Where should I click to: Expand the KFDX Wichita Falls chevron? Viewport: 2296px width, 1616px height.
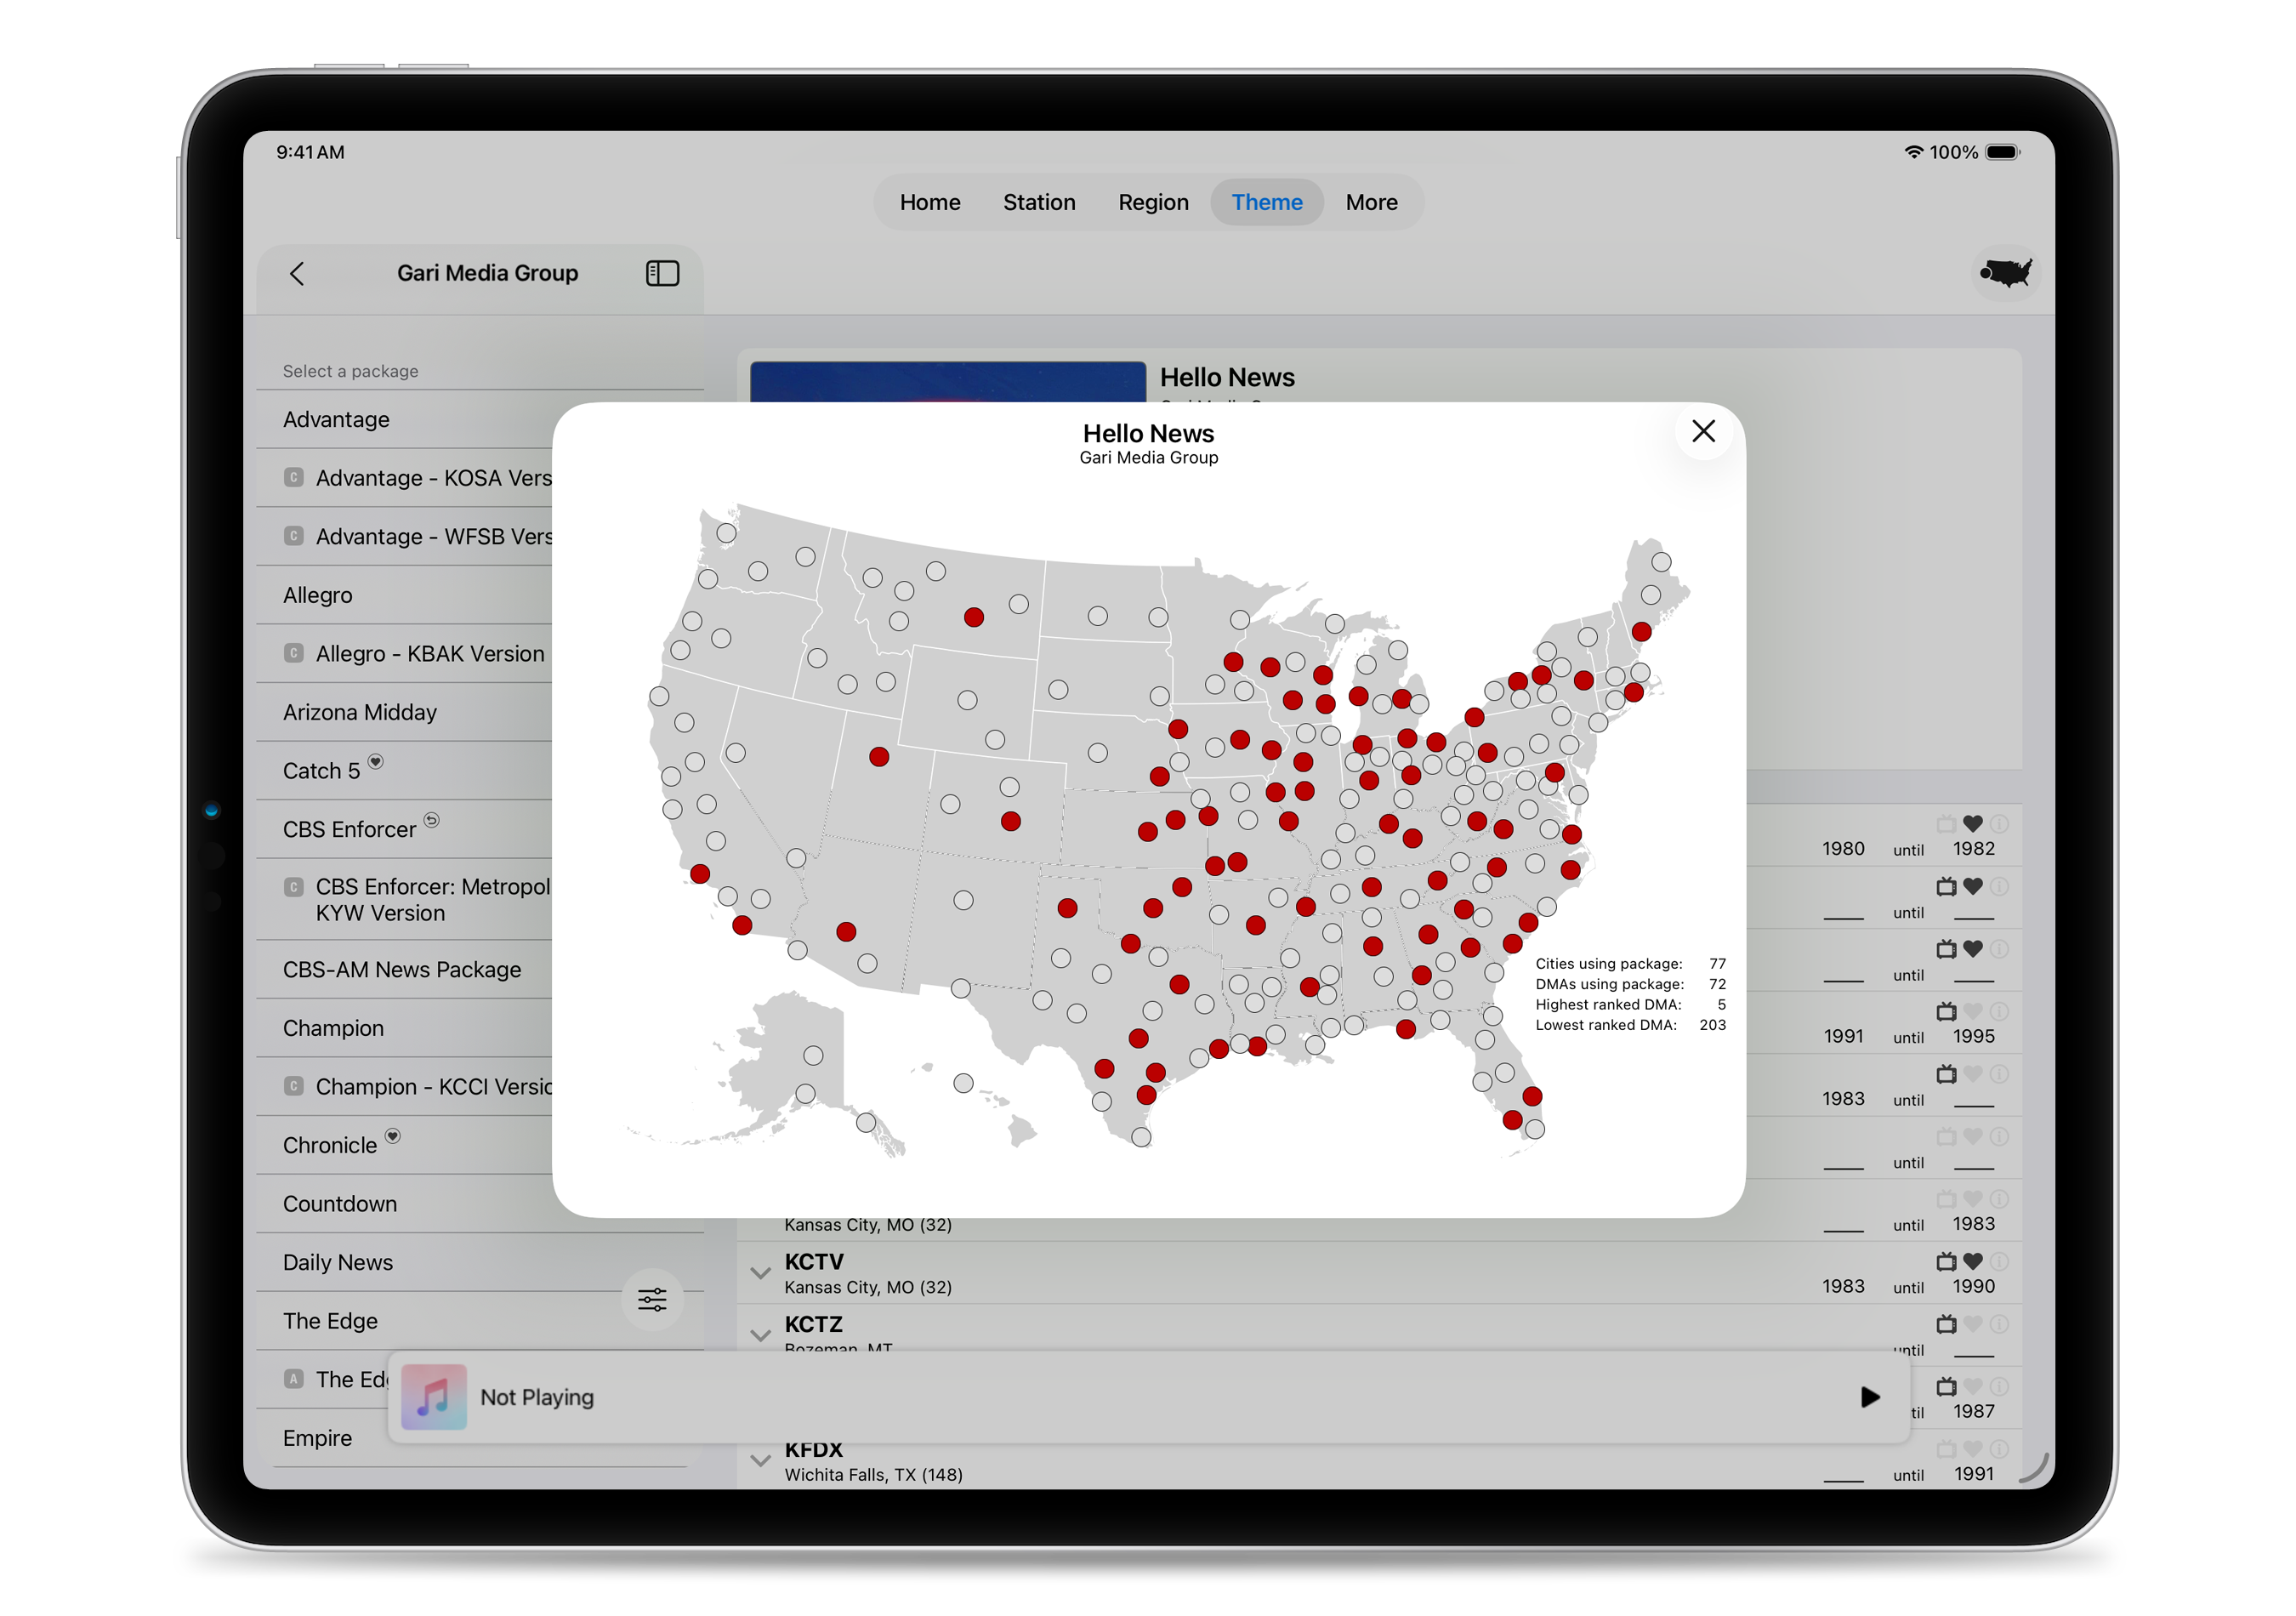pos(760,1461)
